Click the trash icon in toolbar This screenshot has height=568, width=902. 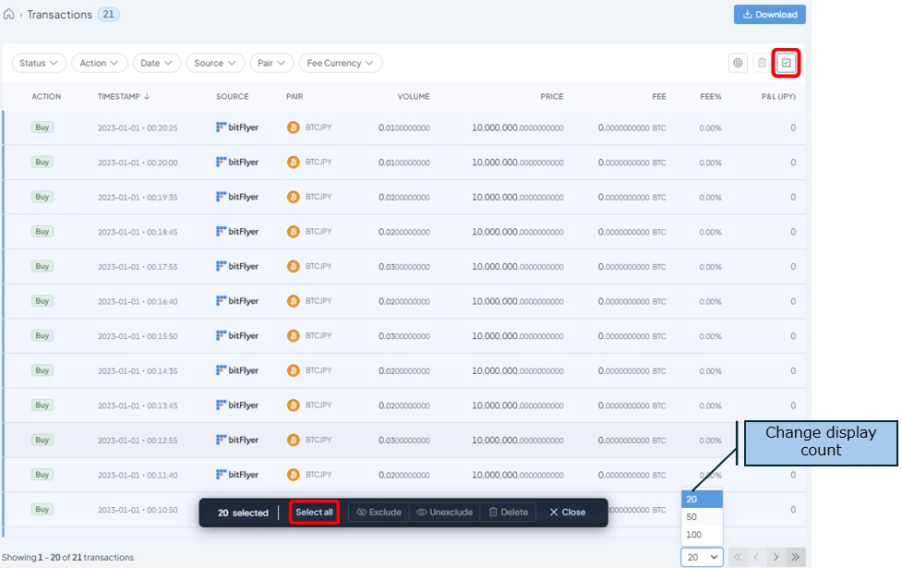click(762, 63)
